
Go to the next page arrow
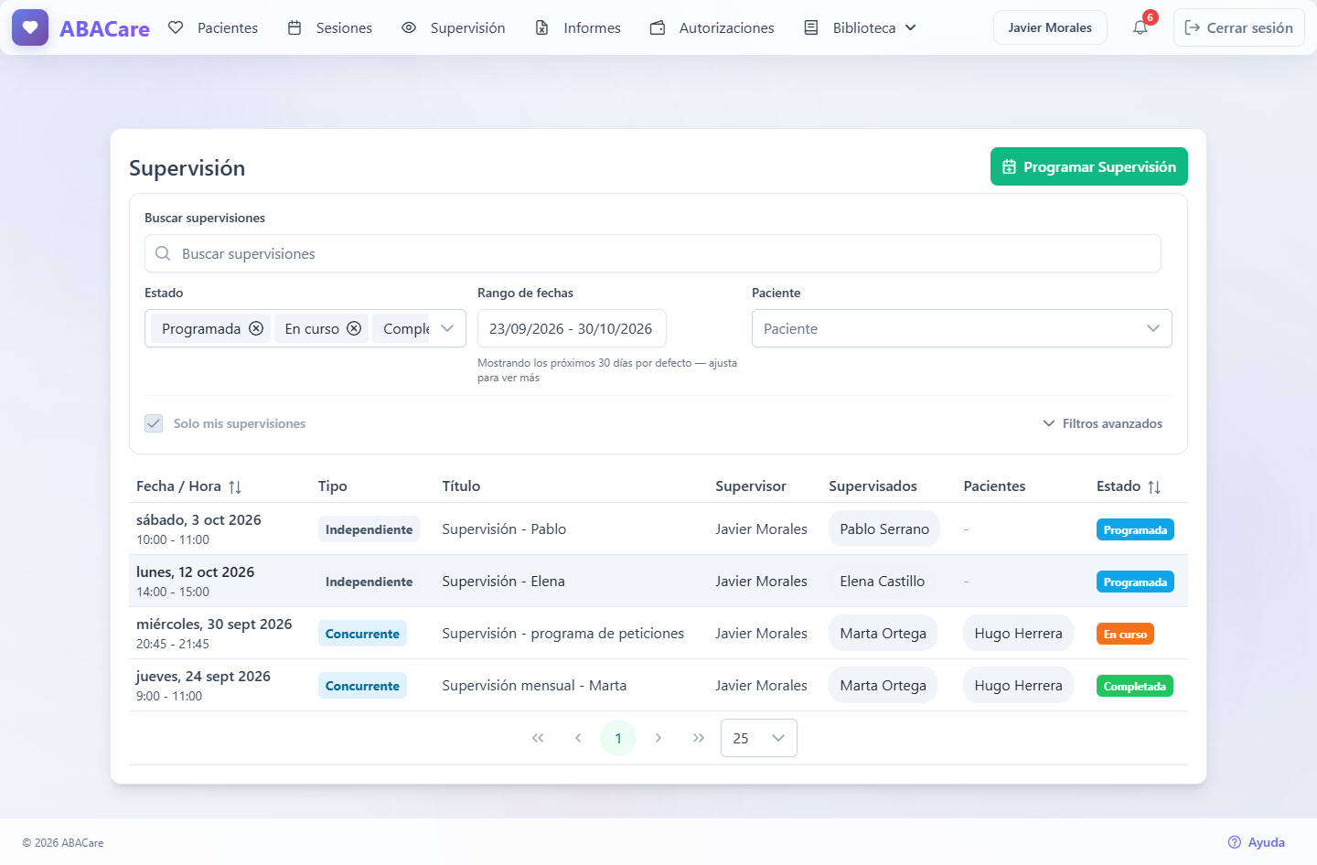click(x=658, y=738)
